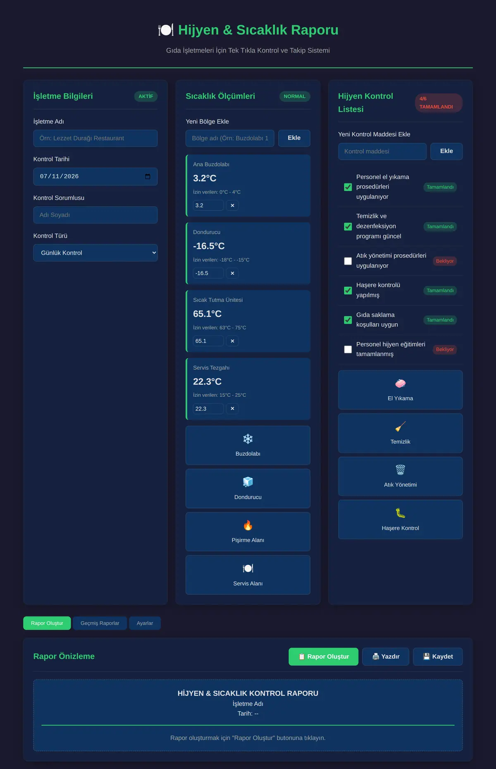Viewport: 496px width, 769px height.
Task: Remove the Sıcak Tutma Ünitesi zone
Action: pos(232,341)
